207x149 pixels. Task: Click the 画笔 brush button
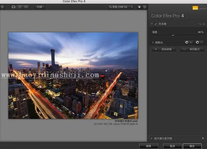pos(149,146)
